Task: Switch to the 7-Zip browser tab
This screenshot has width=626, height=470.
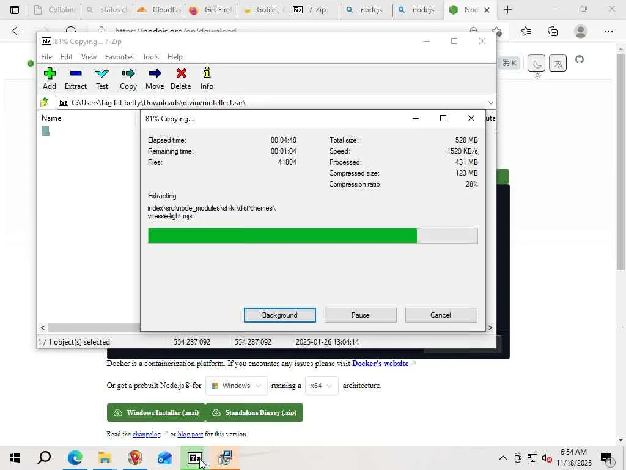Action: pyautogui.click(x=314, y=10)
